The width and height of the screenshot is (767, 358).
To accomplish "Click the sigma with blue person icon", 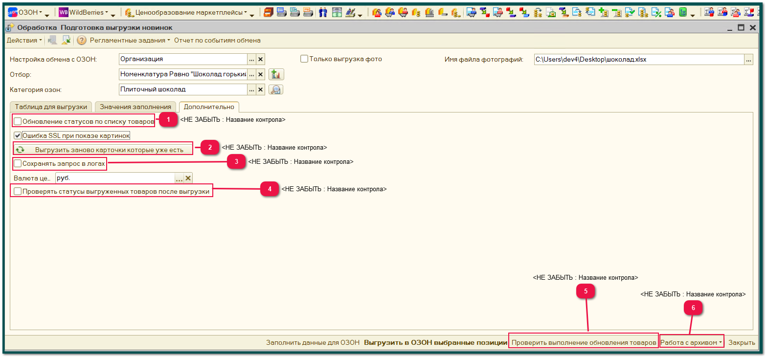I will coord(709,13).
